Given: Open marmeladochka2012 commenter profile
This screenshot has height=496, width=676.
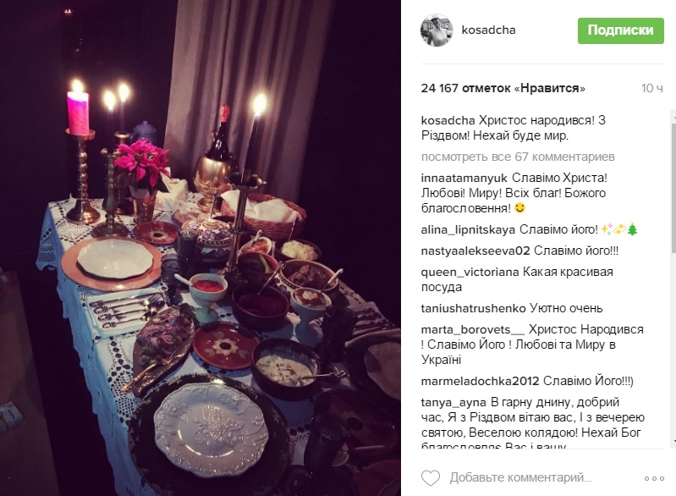Looking at the screenshot, I should (481, 381).
